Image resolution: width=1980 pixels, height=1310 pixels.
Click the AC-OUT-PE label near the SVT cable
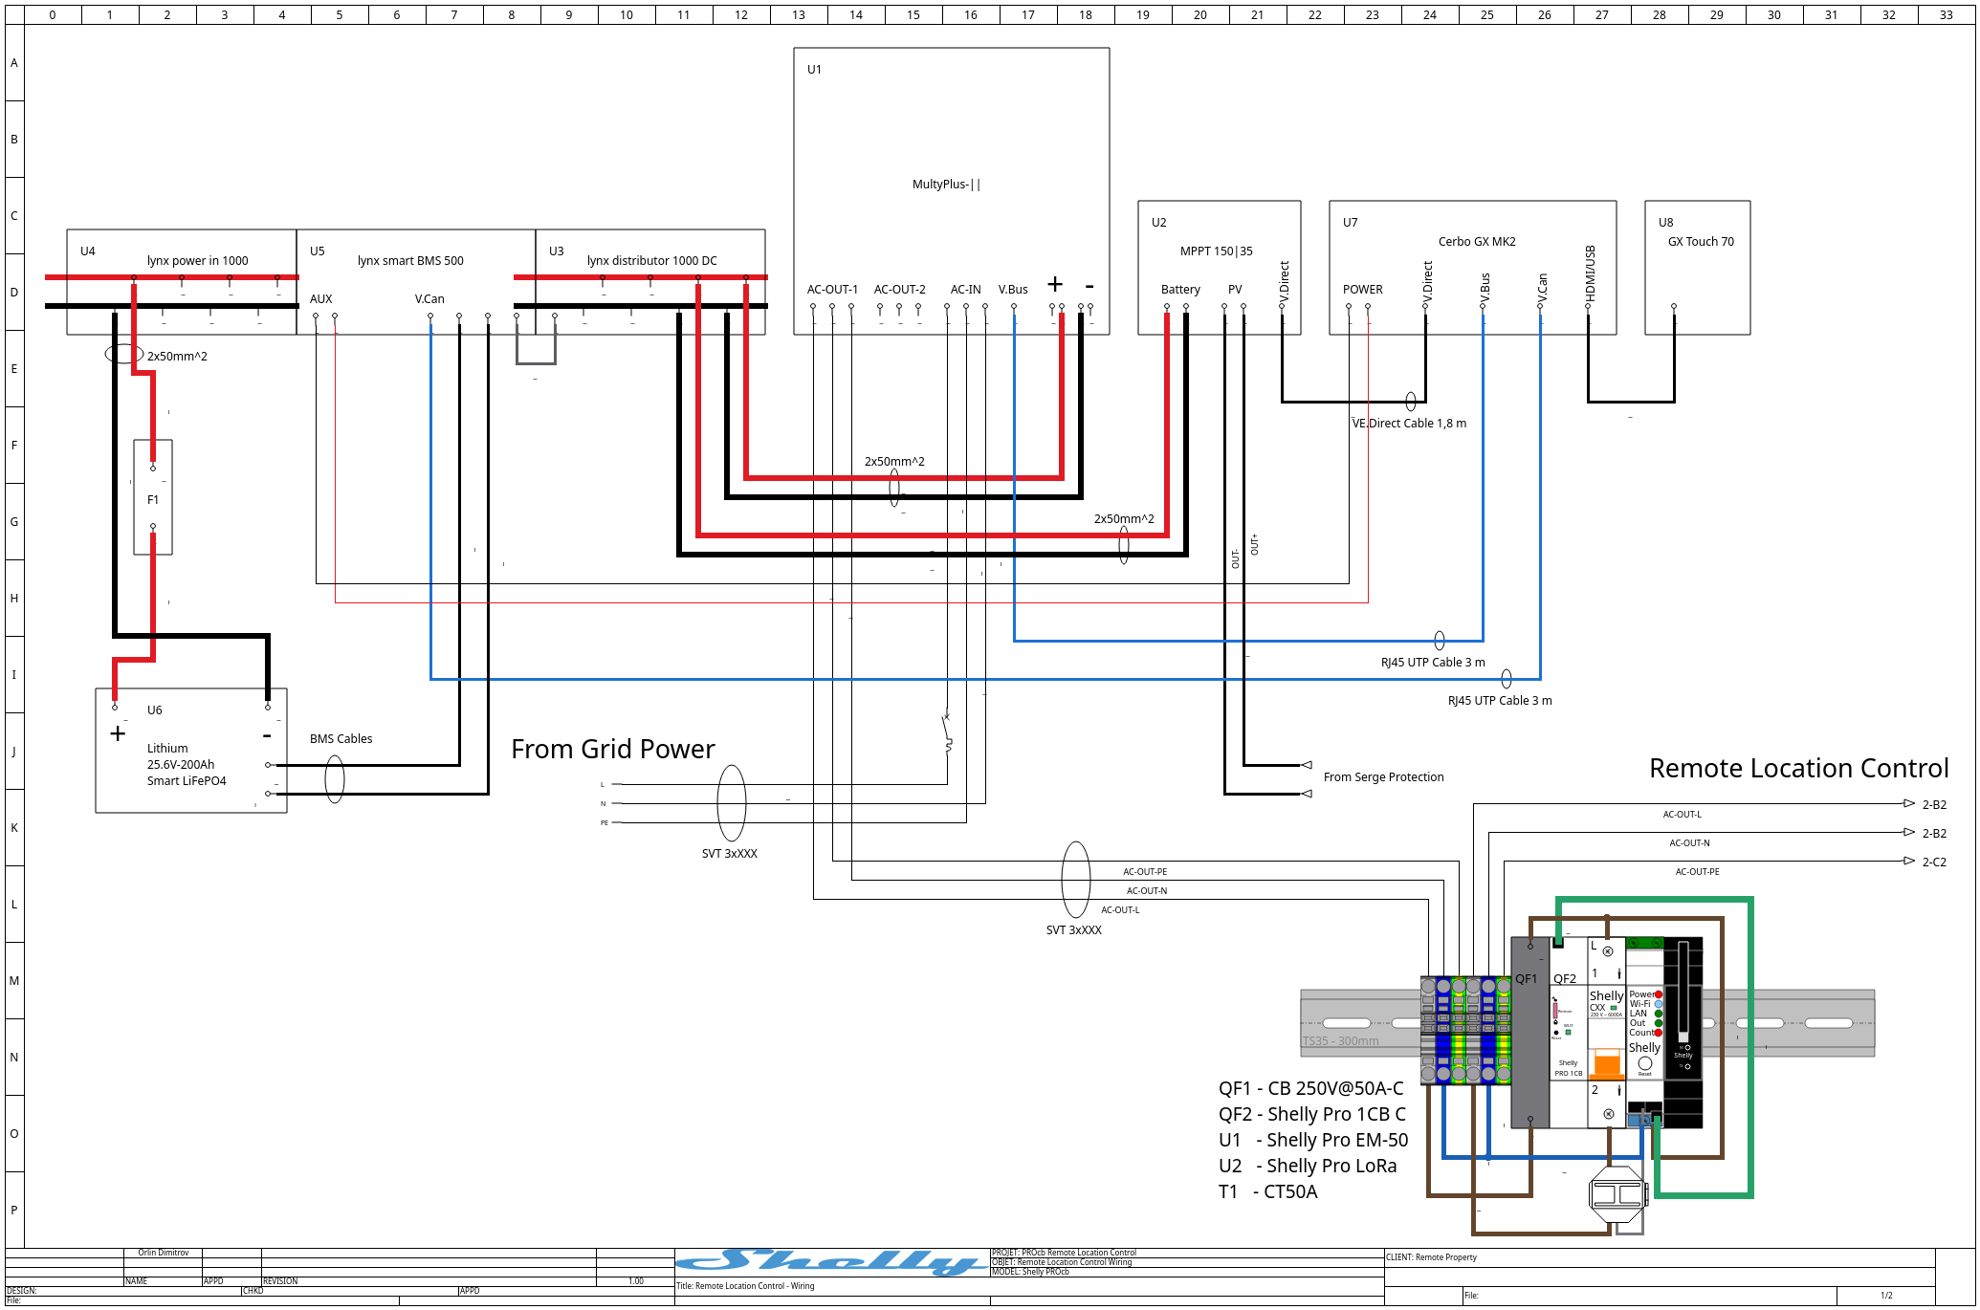click(1145, 872)
